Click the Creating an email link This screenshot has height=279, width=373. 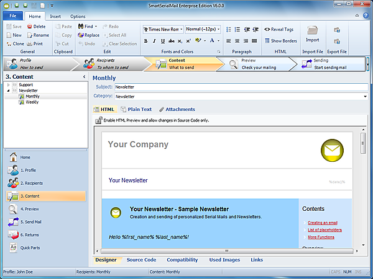(323, 223)
